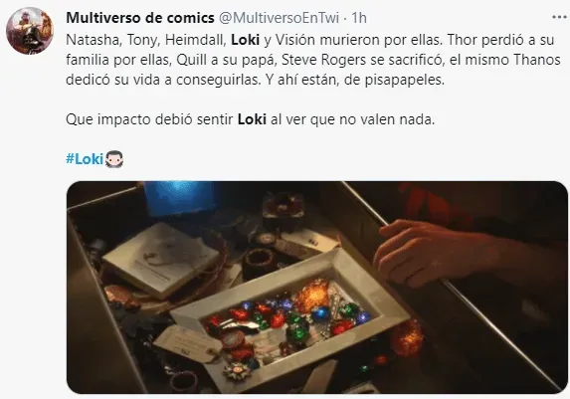Click the blue glowing cube in the image
Image resolution: width=570 pixels, height=399 pixels.
[x=180, y=197]
